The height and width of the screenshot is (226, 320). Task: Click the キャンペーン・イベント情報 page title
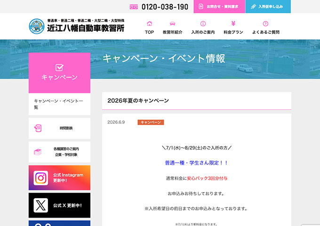164,58
